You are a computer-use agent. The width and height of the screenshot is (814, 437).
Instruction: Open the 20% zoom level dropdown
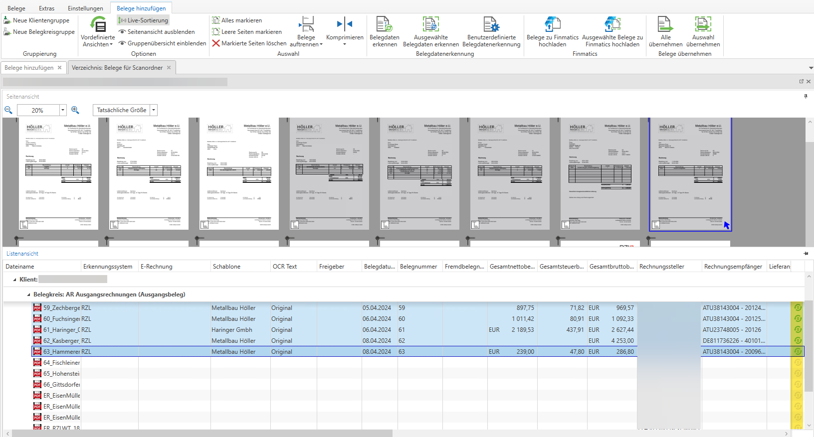tap(63, 110)
